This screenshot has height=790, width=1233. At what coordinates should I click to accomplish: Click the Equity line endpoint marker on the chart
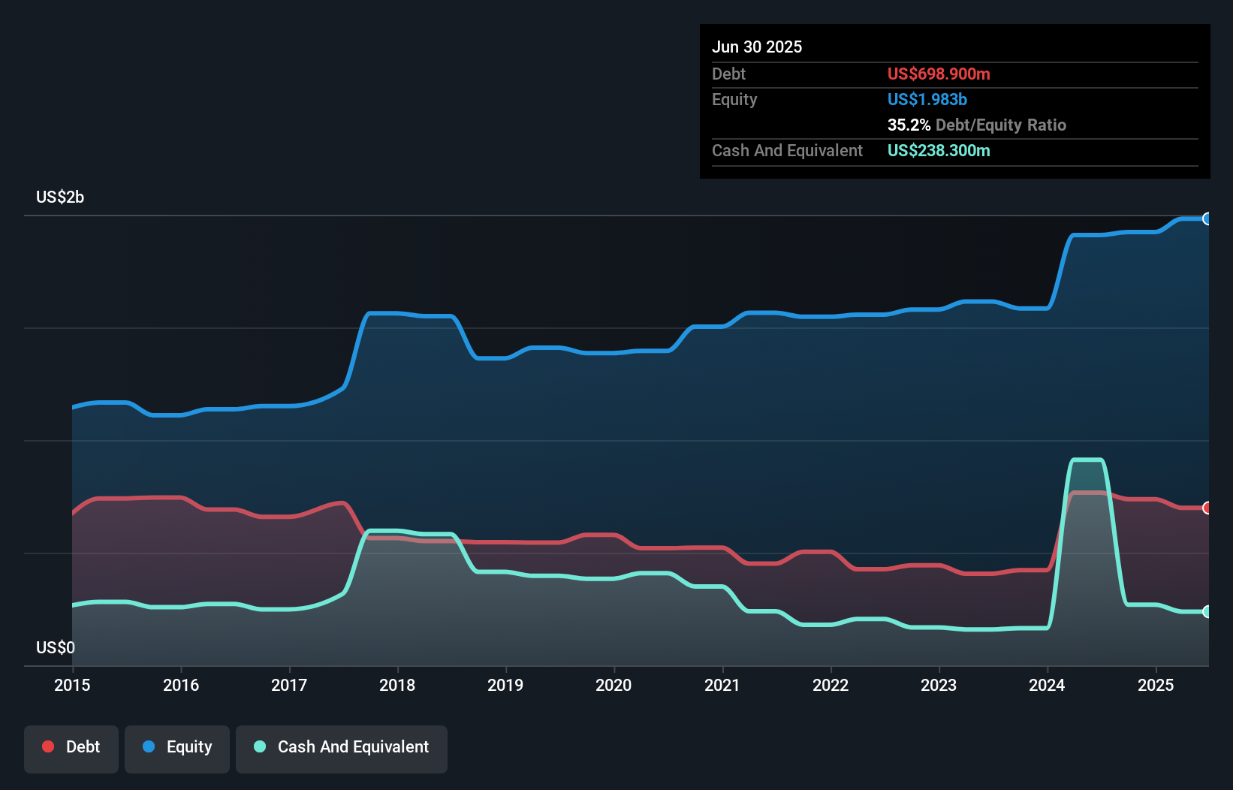point(1207,219)
